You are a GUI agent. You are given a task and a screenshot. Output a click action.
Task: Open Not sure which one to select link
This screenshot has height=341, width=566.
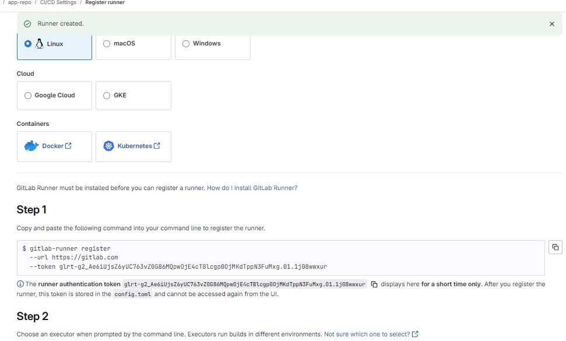pyautogui.click(x=367, y=334)
